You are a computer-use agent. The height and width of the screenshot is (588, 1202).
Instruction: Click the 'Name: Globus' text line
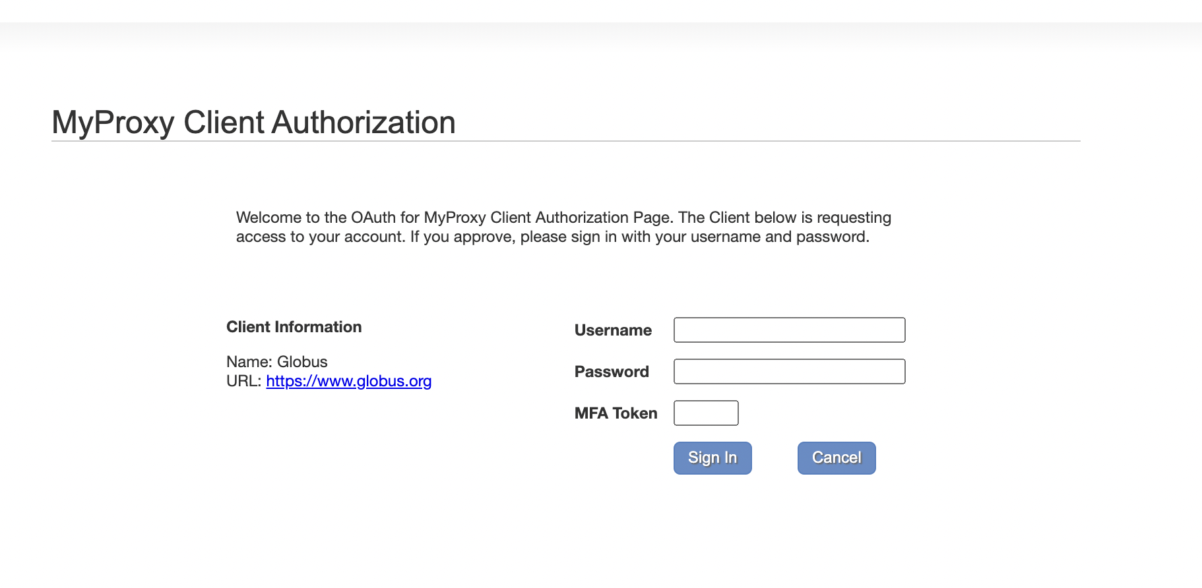[x=276, y=362]
